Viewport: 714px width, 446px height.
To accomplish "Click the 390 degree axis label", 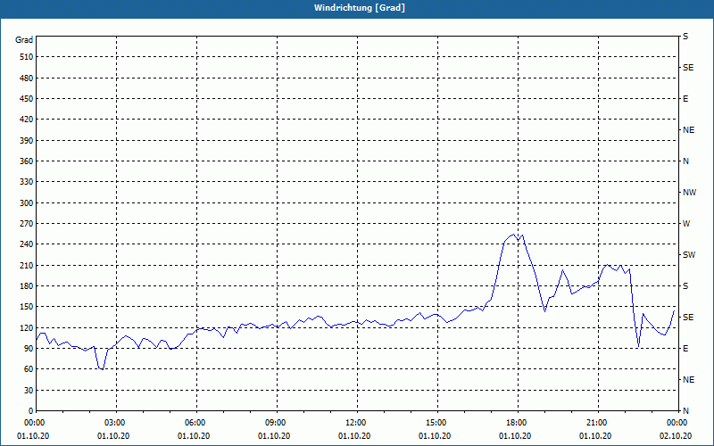I will 27,140.
